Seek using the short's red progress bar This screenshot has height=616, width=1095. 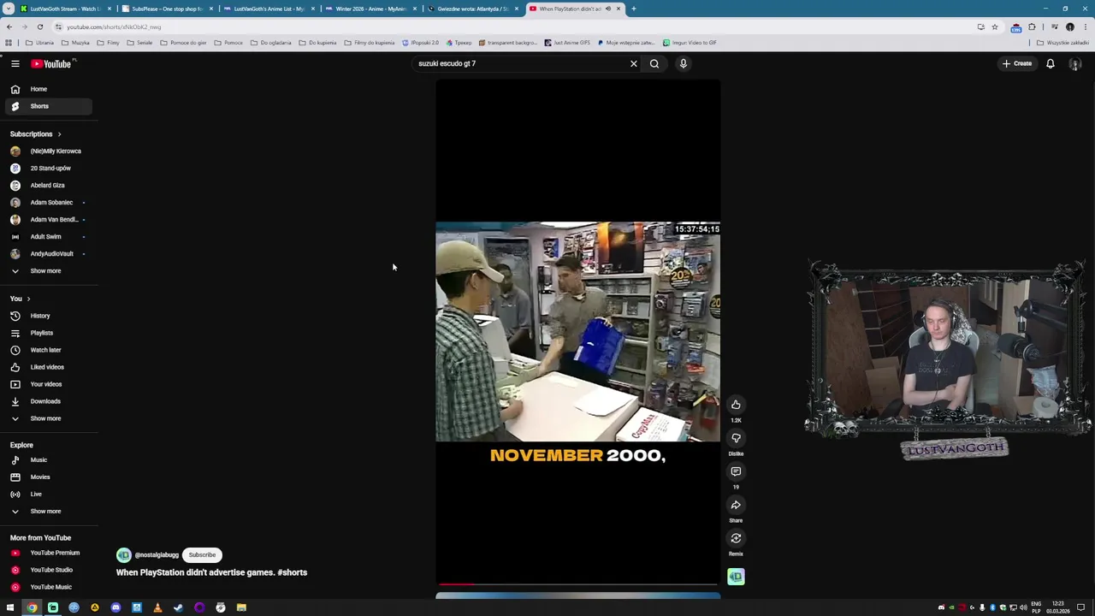click(x=577, y=585)
